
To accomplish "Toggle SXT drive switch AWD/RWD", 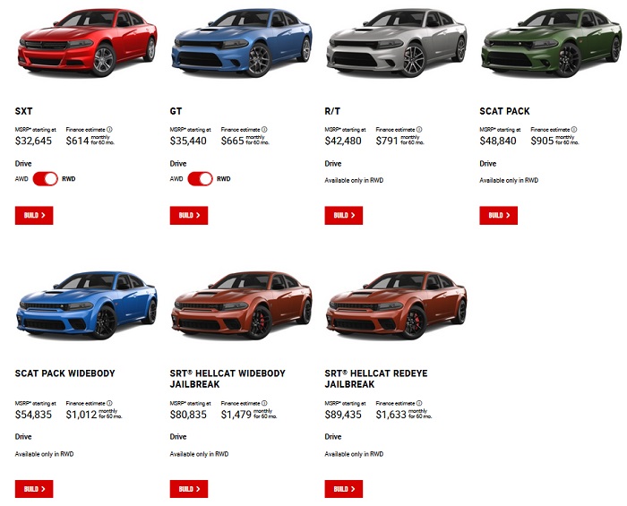I will (45, 179).
